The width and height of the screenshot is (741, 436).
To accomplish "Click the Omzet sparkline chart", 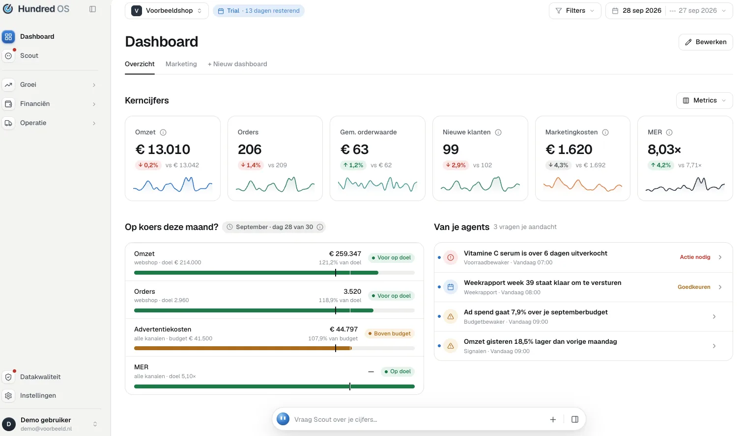I will [x=172, y=185].
